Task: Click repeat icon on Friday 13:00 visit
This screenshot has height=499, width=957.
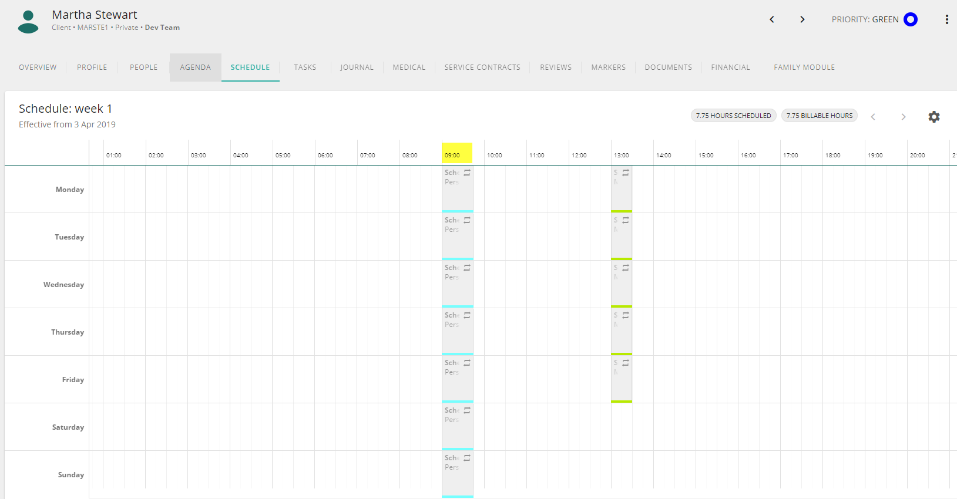Action: coord(626,363)
